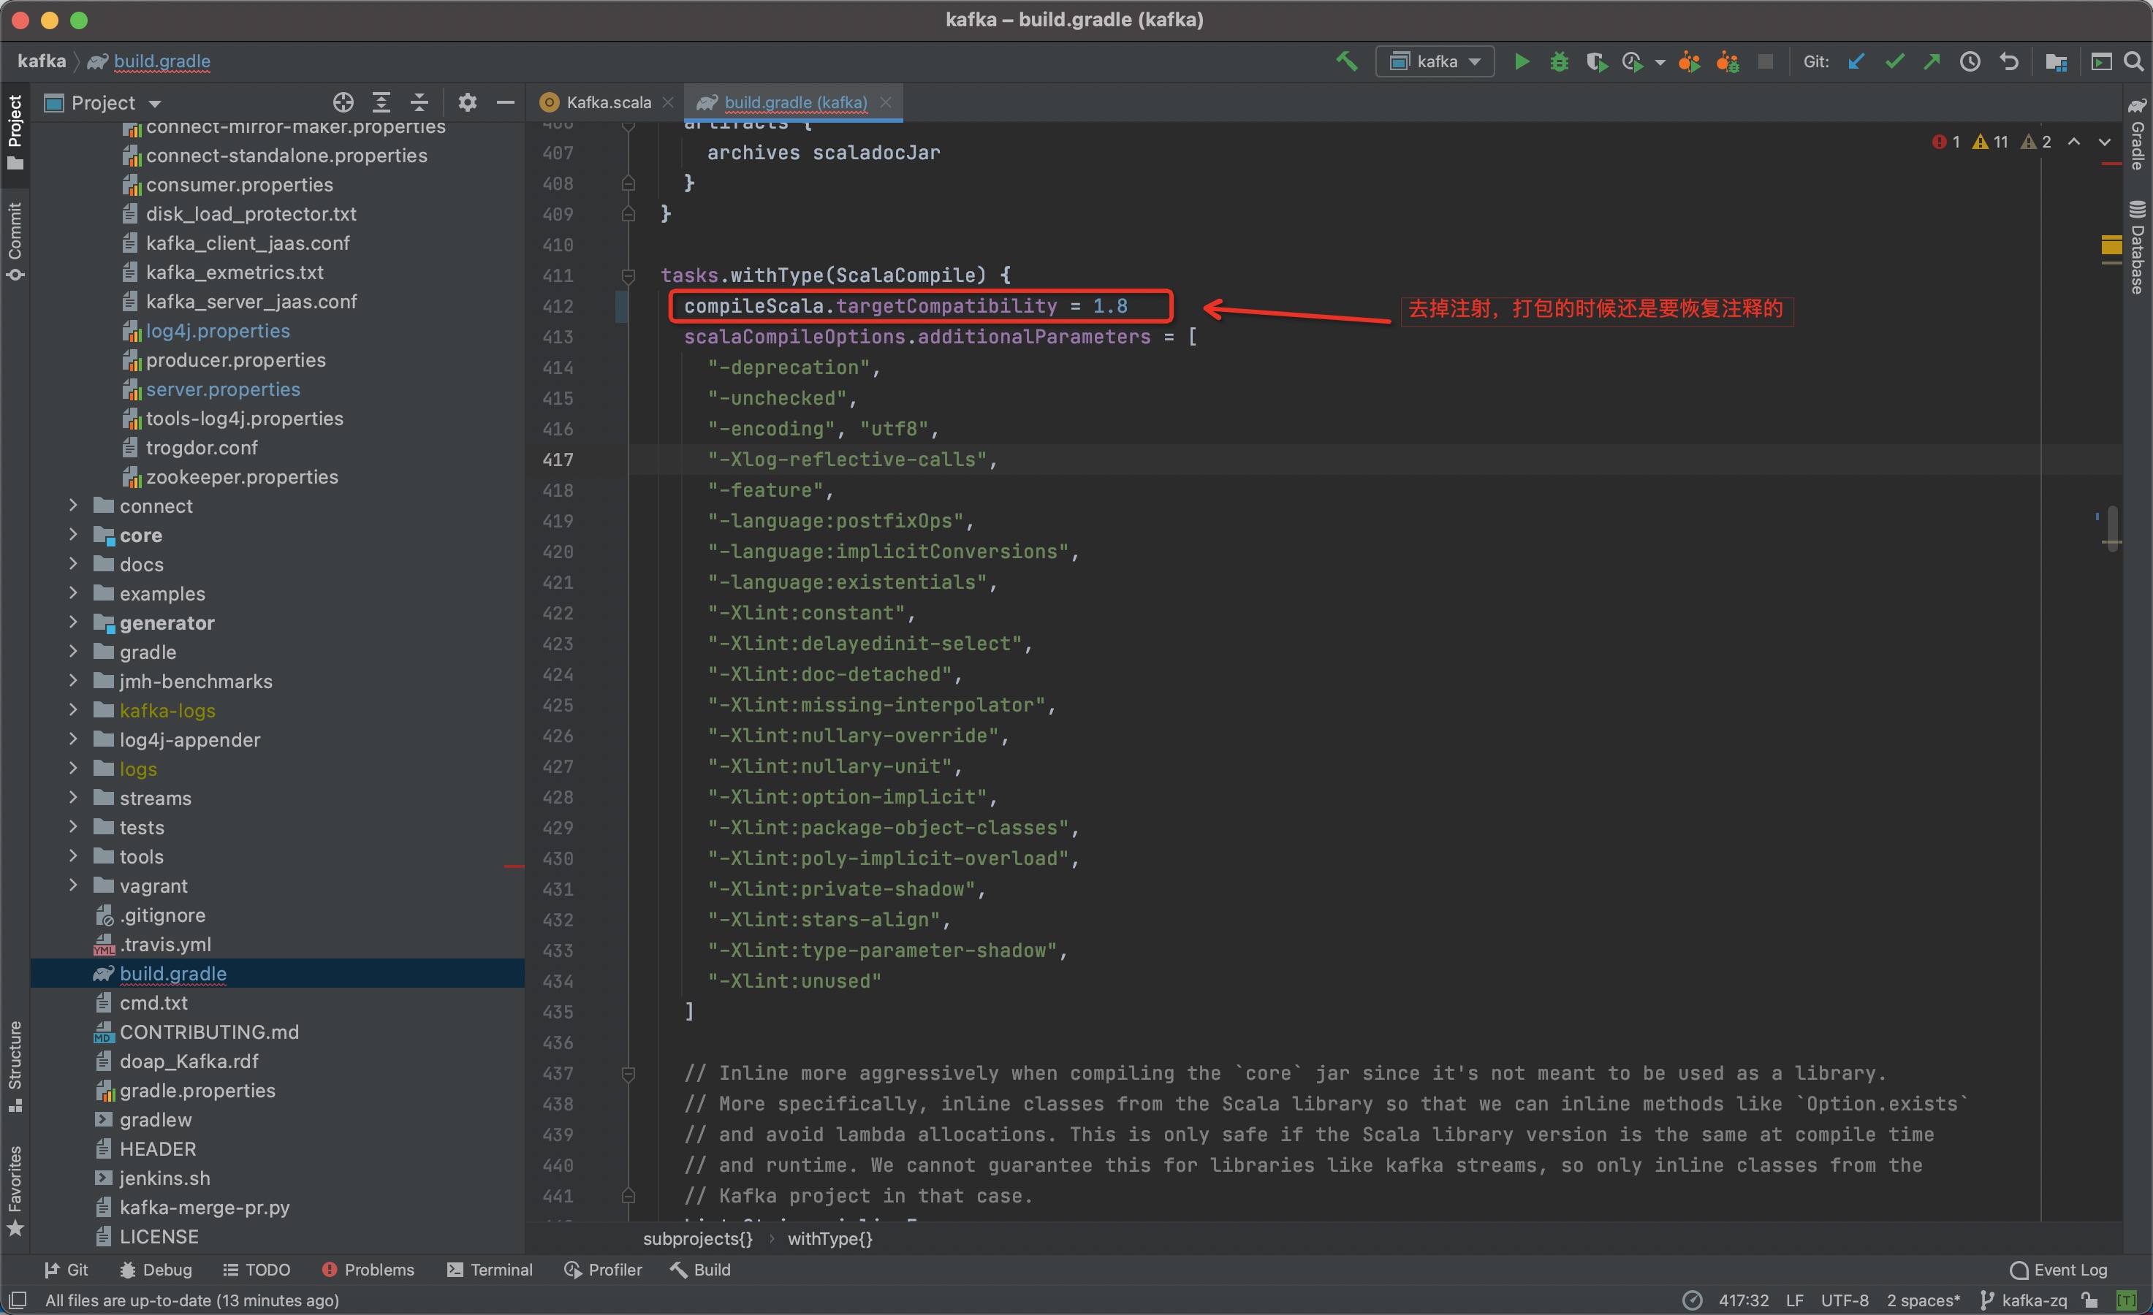Expand the core folder in the Project tree

pos(73,535)
